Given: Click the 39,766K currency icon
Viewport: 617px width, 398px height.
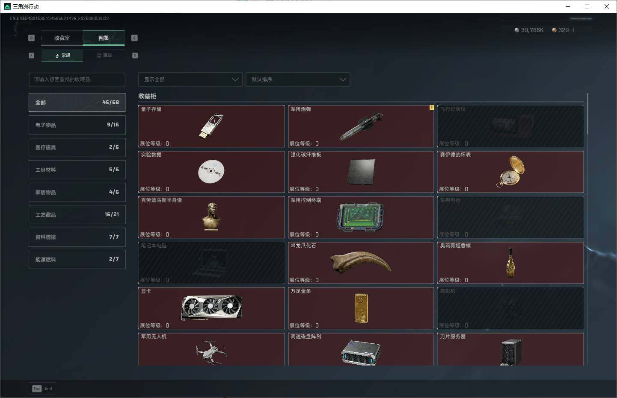Looking at the screenshot, I should pos(516,30).
